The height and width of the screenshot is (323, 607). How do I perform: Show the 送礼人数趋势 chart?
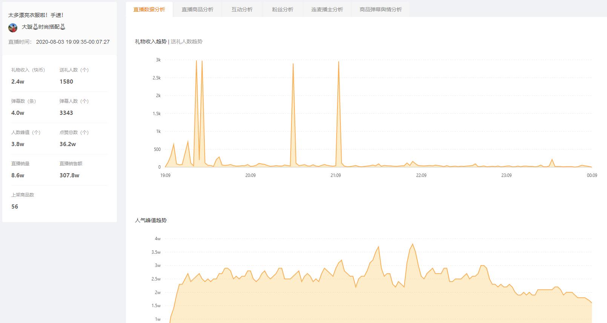187,41
